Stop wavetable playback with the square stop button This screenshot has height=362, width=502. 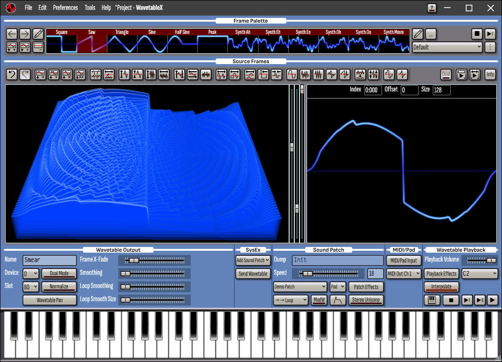[x=451, y=300]
